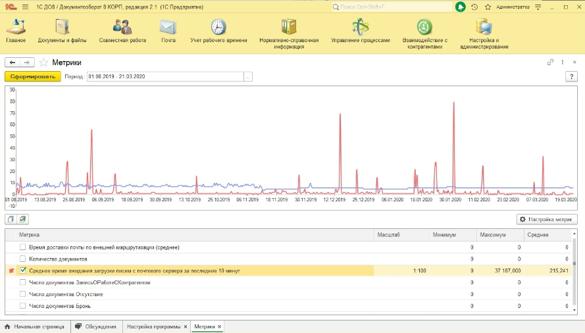Copy link to Метрики page
This screenshot has height=333, width=585.
tap(550, 62)
